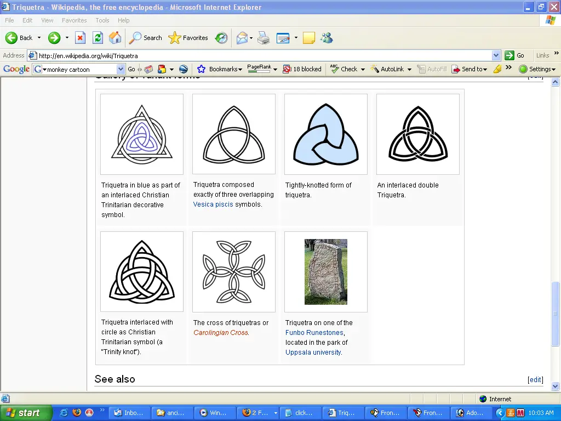Follow the Vesica piscis link

[x=213, y=204]
